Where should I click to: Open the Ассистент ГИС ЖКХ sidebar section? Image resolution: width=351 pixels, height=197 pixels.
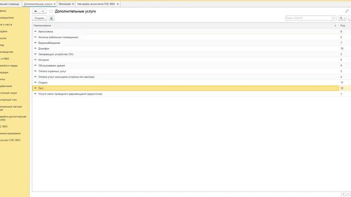pyautogui.click(x=10, y=140)
